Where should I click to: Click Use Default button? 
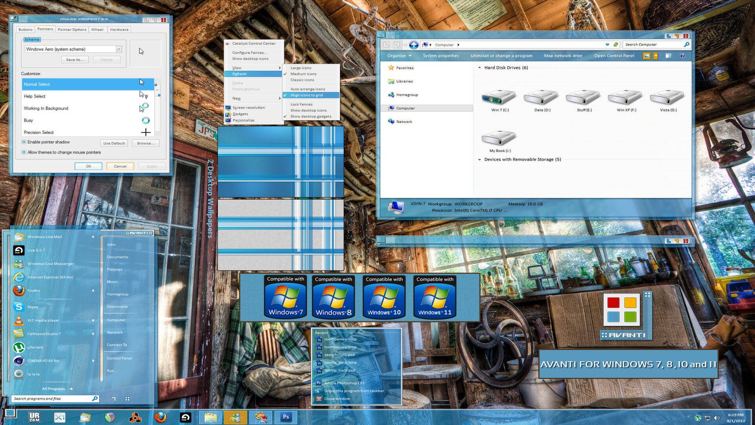[114, 143]
